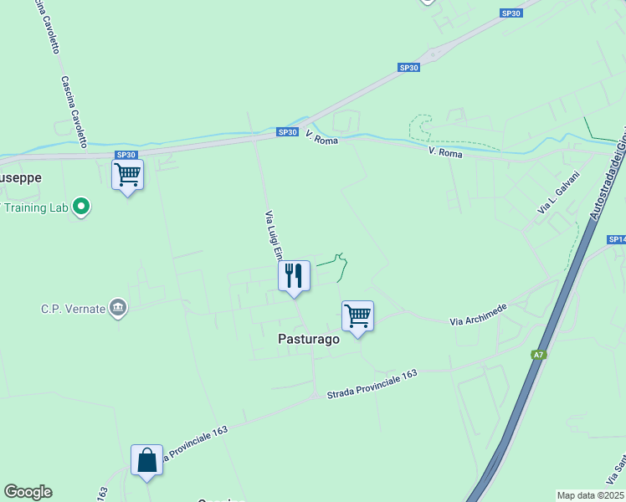The image size is (626, 502).
Task: Click the C.P. Vernate text label
Action: click(x=73, y=309)
